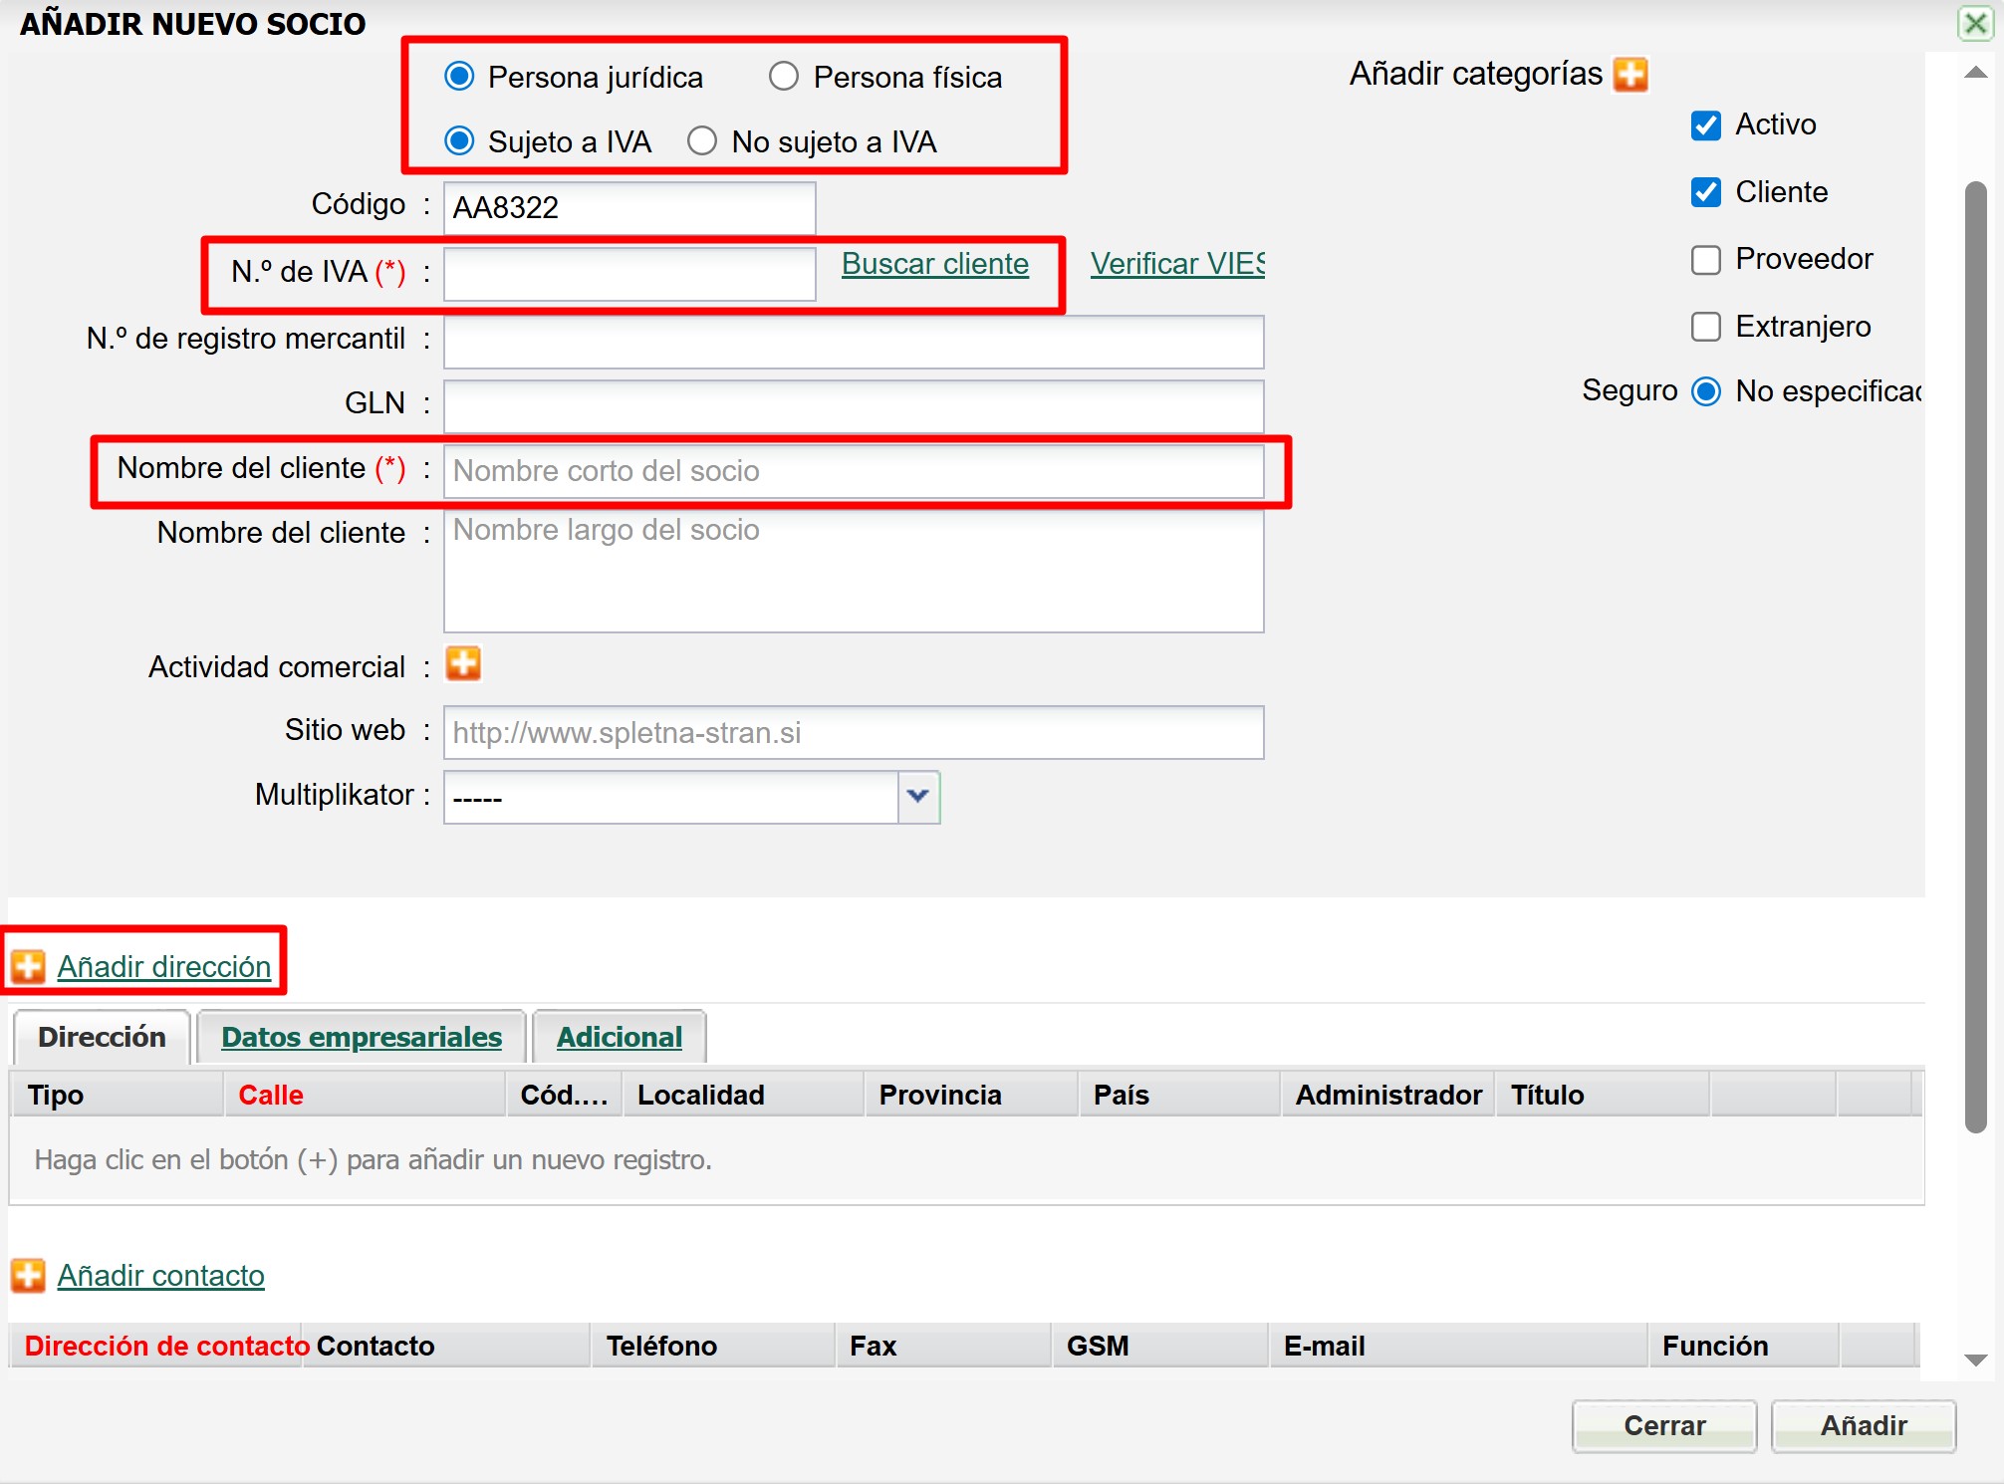2004x1484 pixels.
Task: Click the scroll up arrow
Action: coord(1975,74)
